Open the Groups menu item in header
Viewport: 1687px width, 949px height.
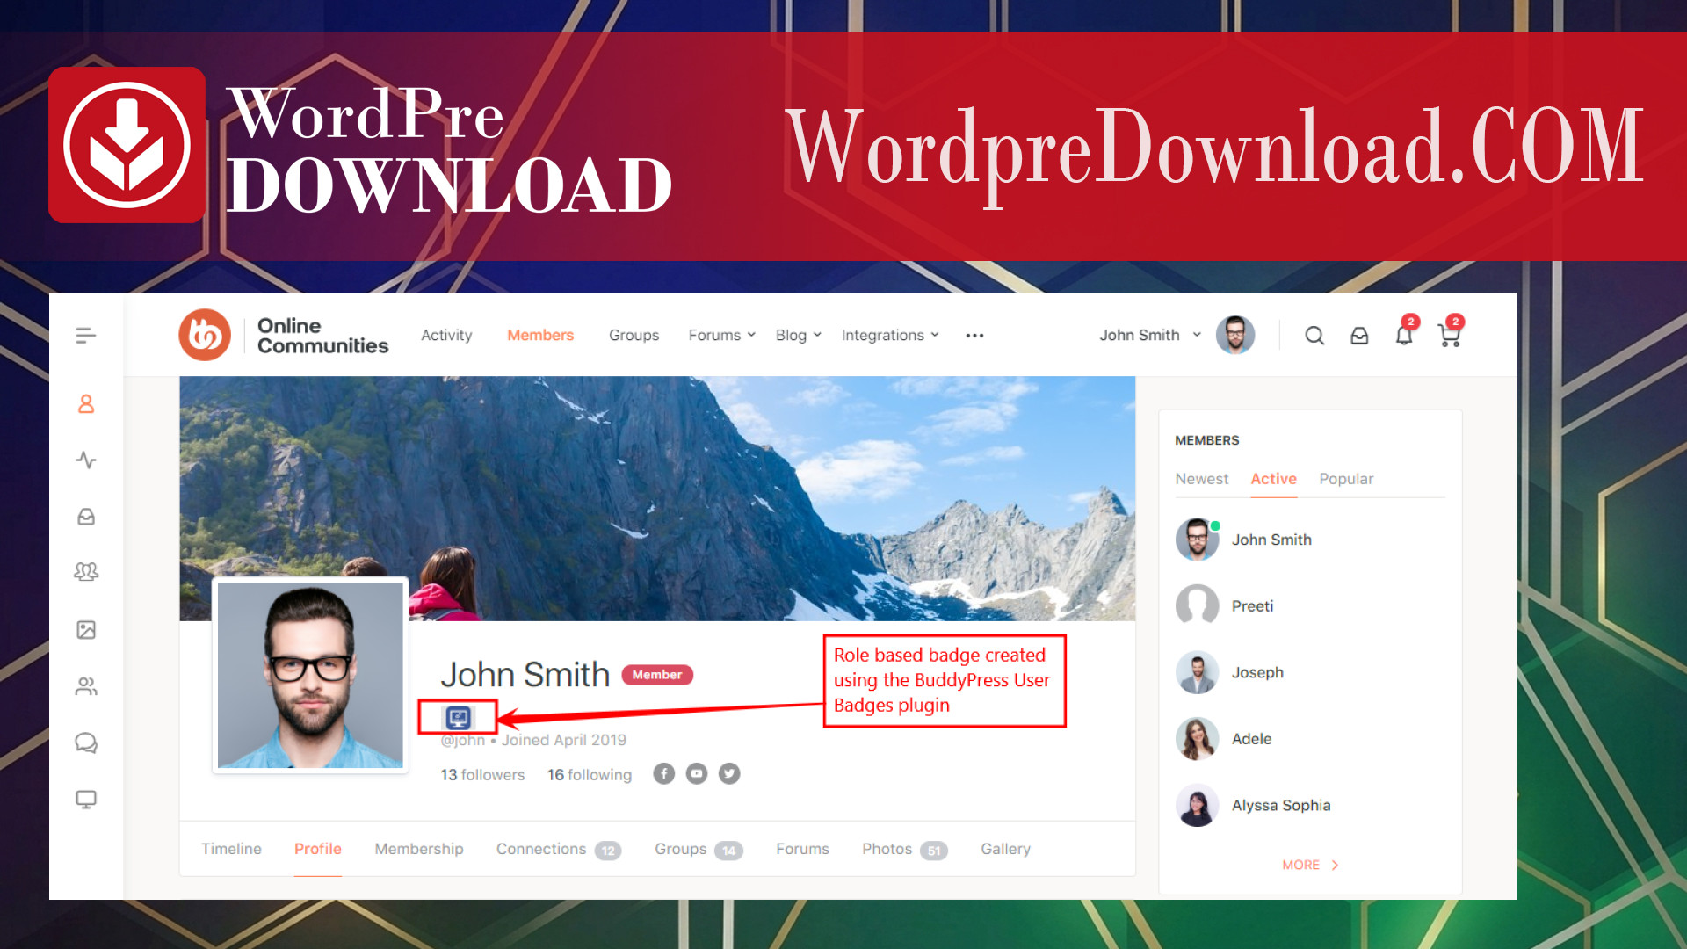tap(634, 335)
